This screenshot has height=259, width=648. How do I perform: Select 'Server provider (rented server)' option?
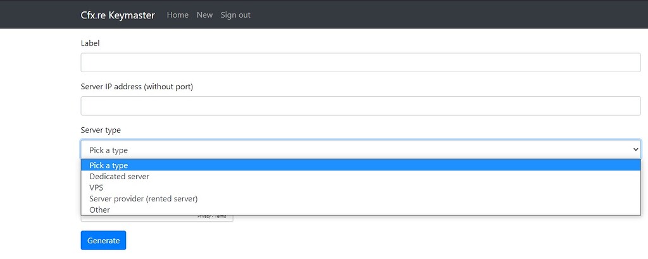click(144, 199)
